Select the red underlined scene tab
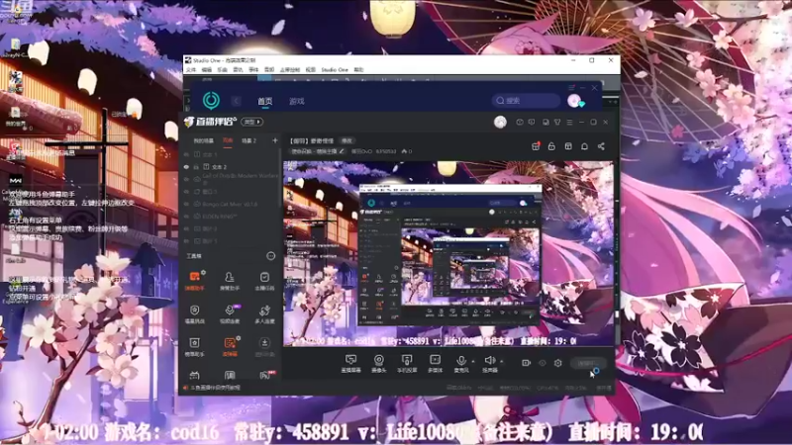792x445 pixels. pos(228,140)
